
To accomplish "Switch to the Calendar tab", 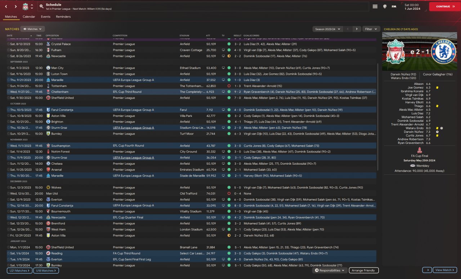I will (x=29, y=17).
